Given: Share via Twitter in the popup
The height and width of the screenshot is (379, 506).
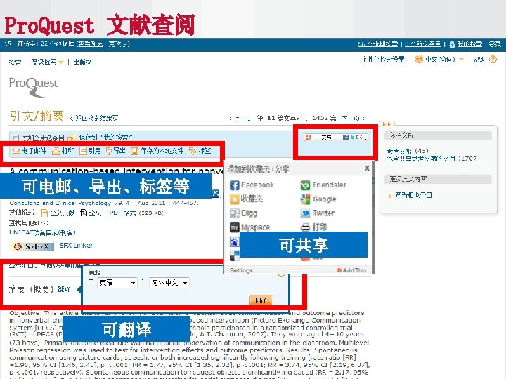Looking at the screenshot, I should pyautogui.click(x=318, y=213).
